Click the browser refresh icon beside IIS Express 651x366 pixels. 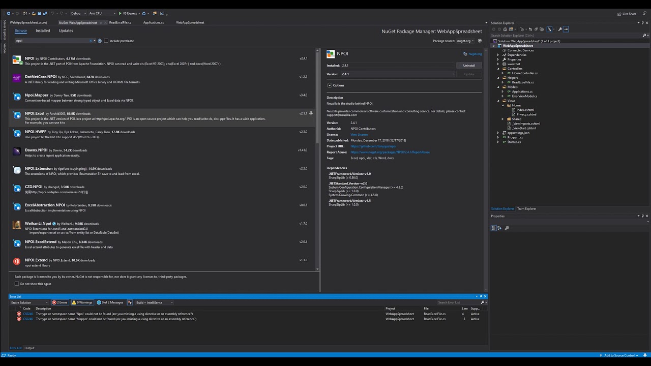[144, 13]
